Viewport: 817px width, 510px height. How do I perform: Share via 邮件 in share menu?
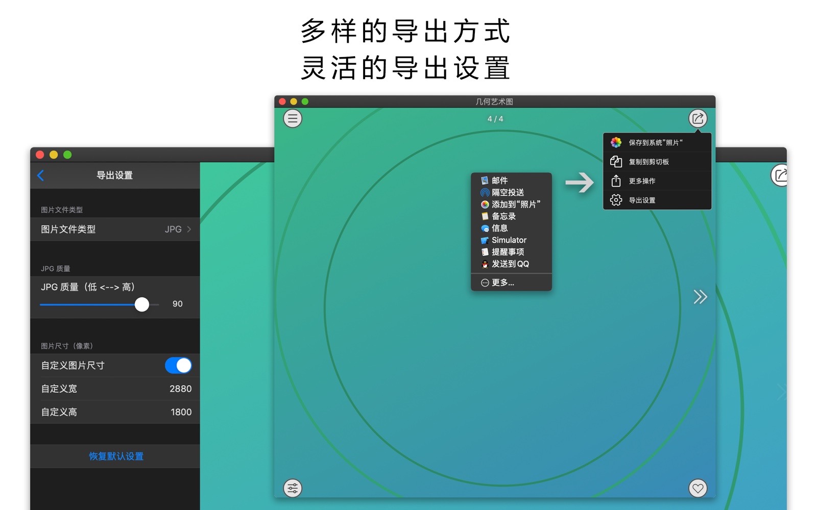[499, 181]
